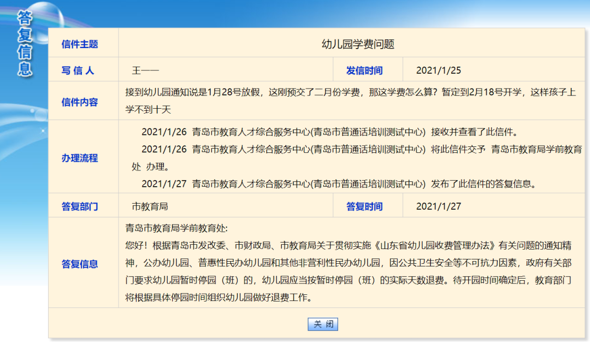The image size is (590, 343).
Task: Click the 答复信息 vertical title on the banner
Action: click(25, 44)
